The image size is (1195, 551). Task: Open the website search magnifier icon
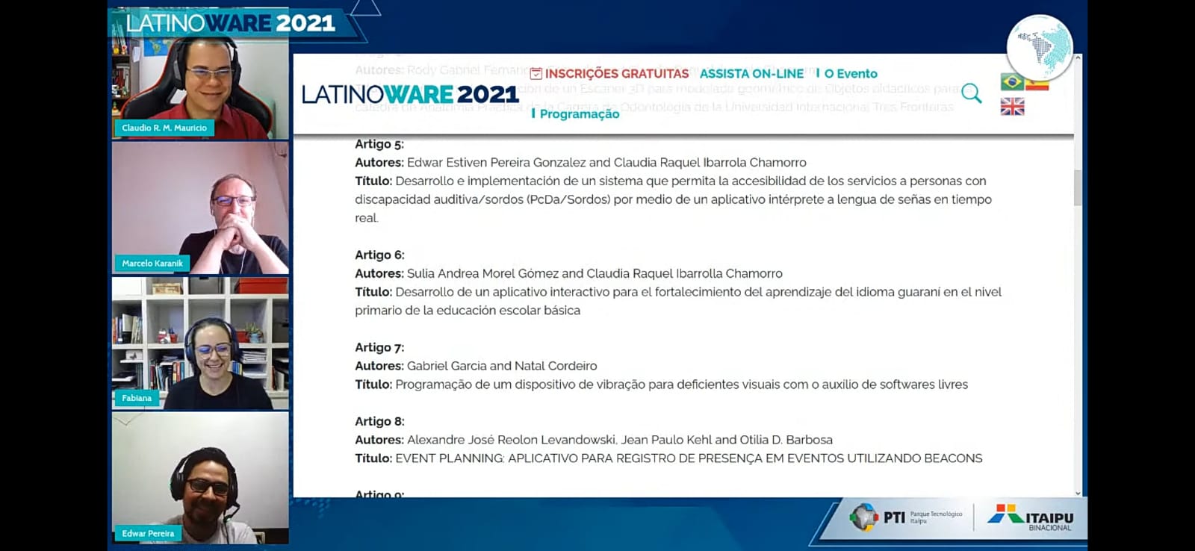click(x=972, y=93)
